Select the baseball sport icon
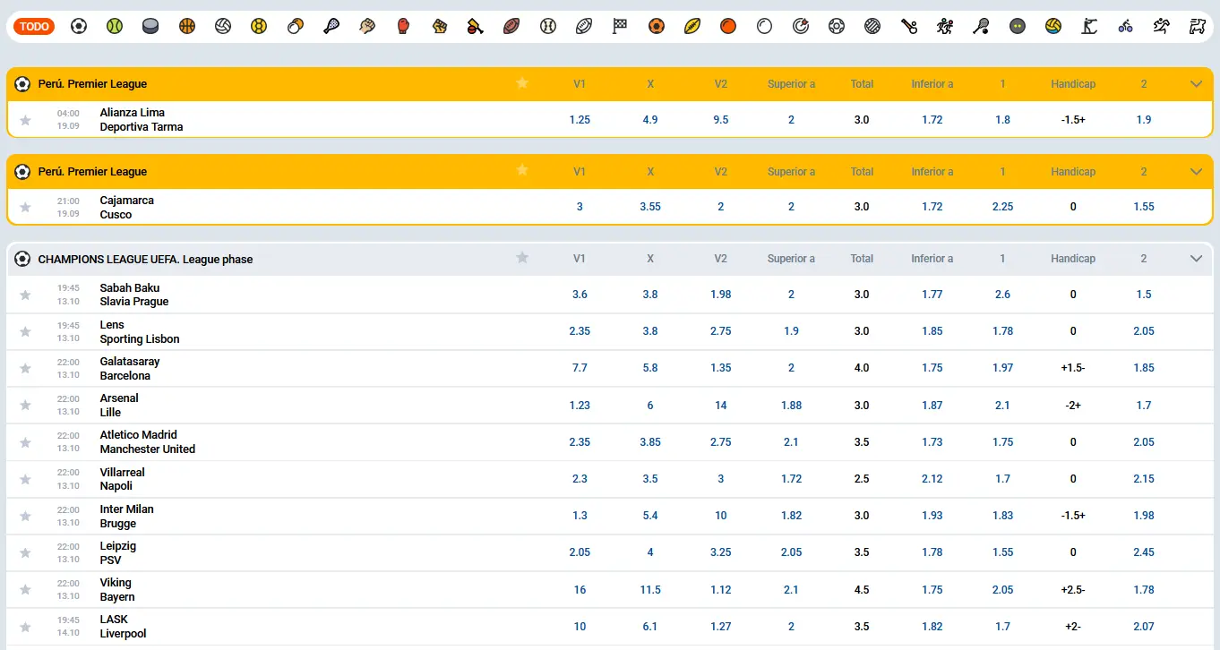 click(547, 27)
